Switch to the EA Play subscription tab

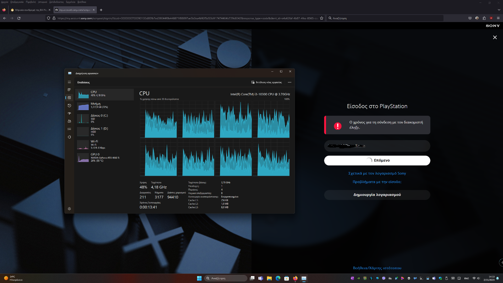[30, 10]
